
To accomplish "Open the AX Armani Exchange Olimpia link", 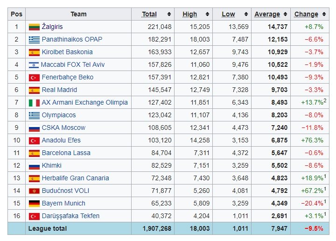I will pos(84,102).
